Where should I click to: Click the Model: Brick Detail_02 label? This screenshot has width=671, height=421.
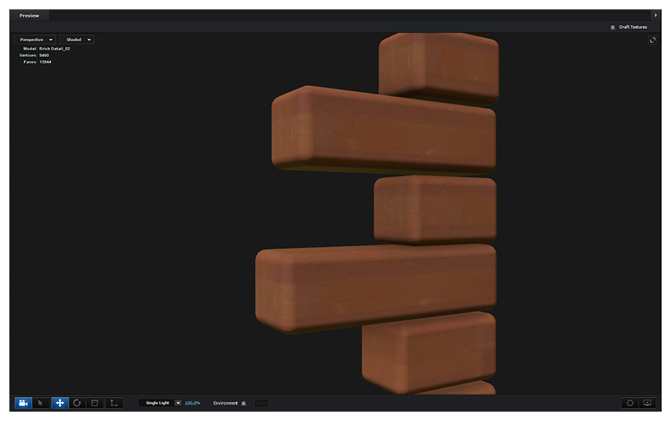pyautogui.click(x=47, y=48)
